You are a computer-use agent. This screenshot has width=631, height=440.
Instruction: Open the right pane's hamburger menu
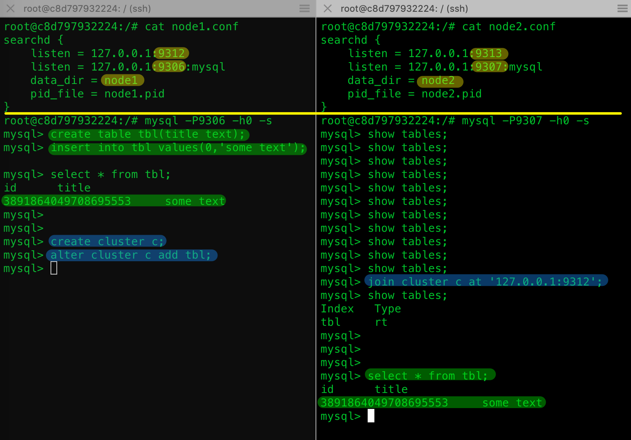(623, 8)
